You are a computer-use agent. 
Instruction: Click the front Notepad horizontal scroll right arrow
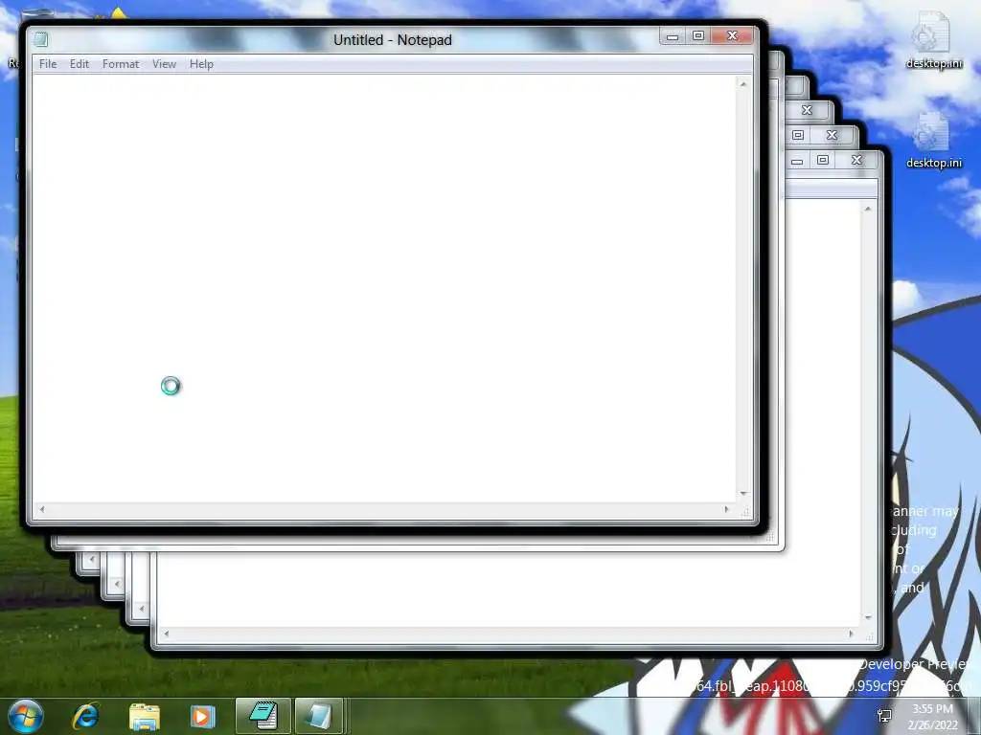(x=726, y=509)
